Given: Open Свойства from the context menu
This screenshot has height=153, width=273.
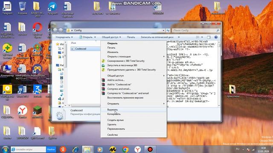Looking at the screenshot, I should pyautogui.click(x=134, y=135).
